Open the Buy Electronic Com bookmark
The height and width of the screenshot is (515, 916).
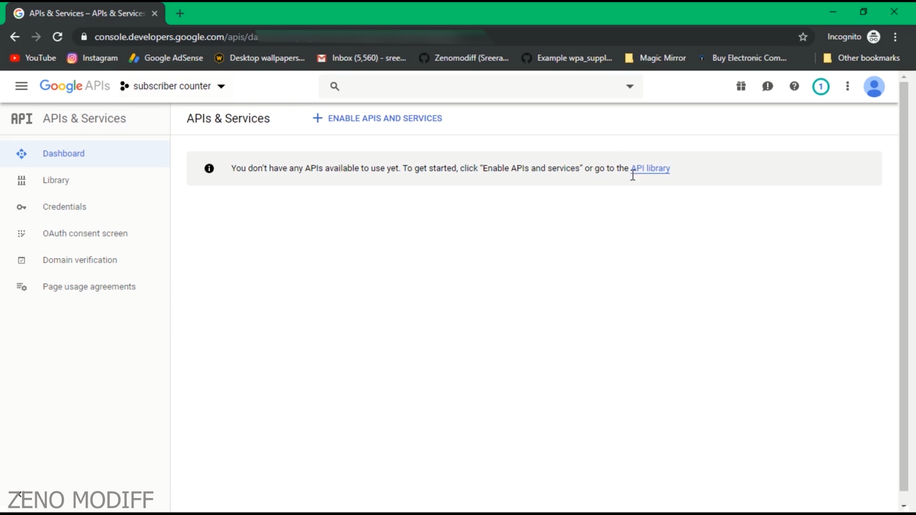742,58
